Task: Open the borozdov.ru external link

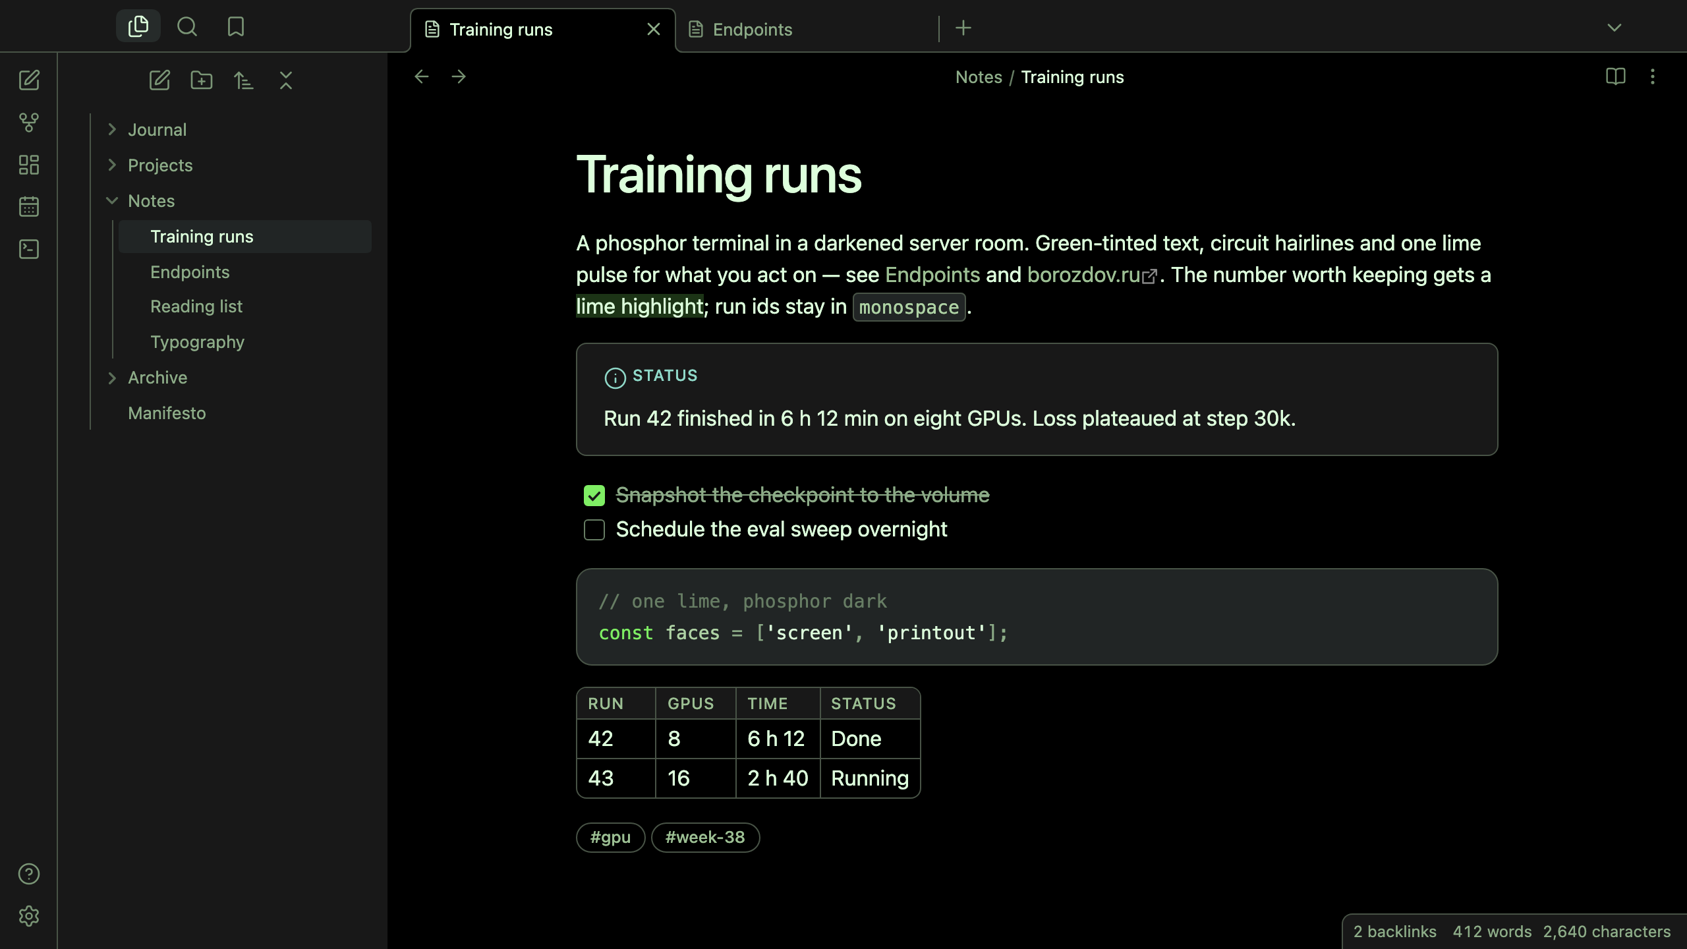Action: (1092, 275)
